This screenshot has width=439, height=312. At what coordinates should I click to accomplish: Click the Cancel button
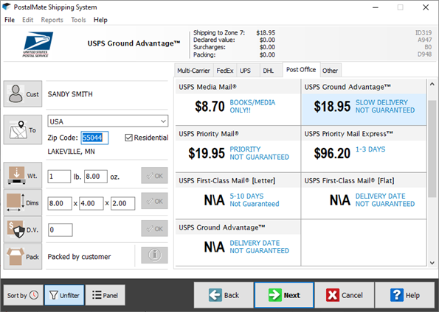(345, 295)
